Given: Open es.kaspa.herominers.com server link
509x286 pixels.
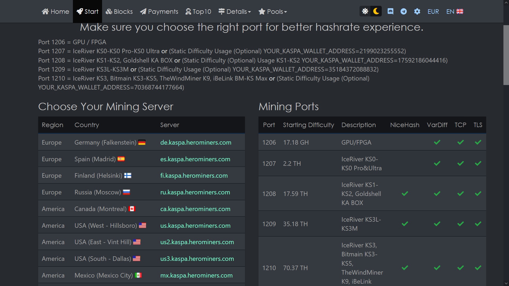Looking at the screenshot, I should coord(195,159).
